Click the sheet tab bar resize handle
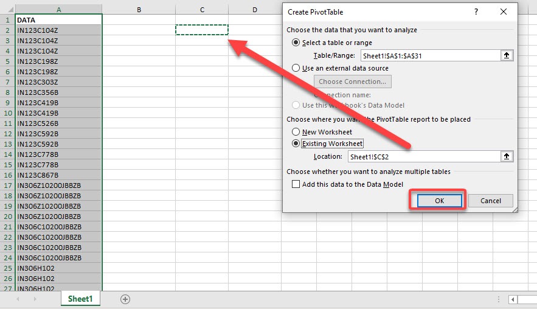 click(x=498, y=299)
